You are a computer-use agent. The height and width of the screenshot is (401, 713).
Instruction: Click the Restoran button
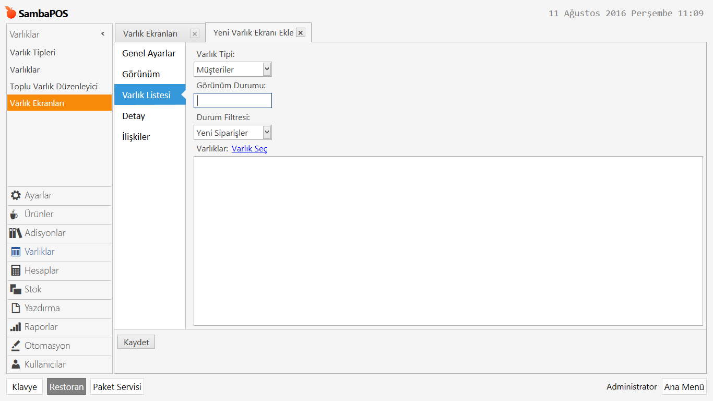pyautogui.click(x=66, y=387)
